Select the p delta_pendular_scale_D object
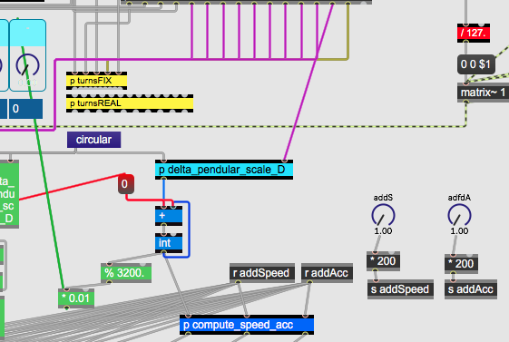Viewport: 509px width, 342px height. point(224,170)
